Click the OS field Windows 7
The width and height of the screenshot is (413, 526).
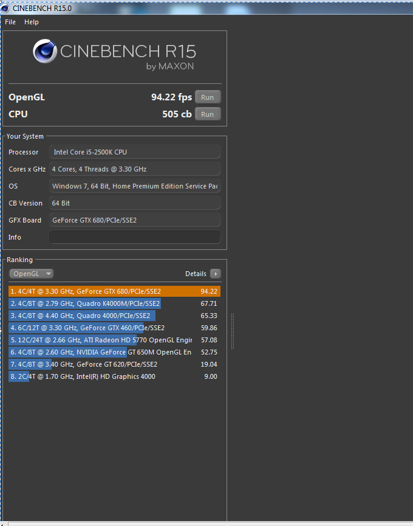click(135, 186)
